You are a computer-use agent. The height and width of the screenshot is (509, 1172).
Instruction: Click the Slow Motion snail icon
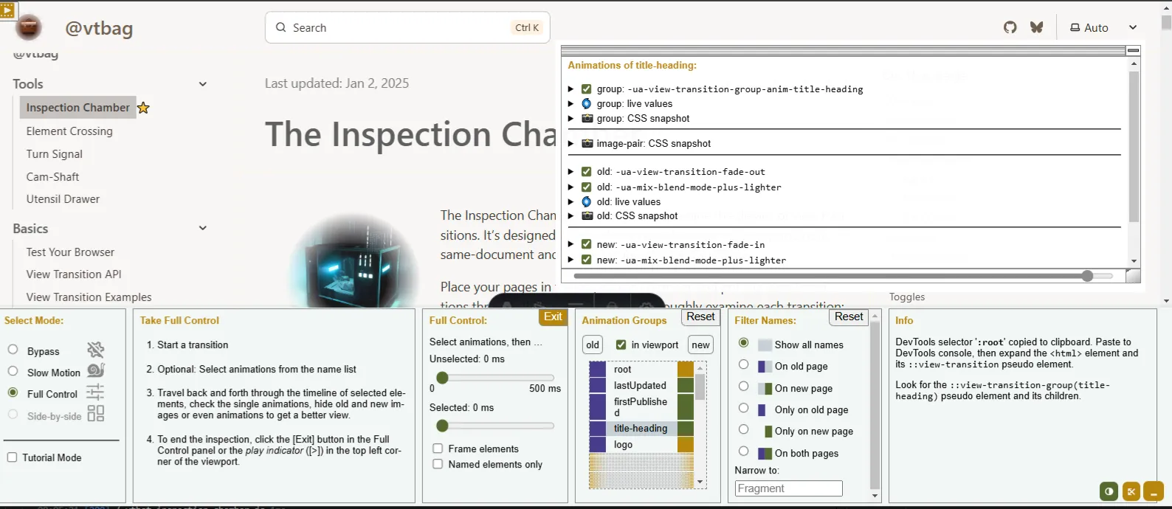pyautogui.click(x=96, y=370)
